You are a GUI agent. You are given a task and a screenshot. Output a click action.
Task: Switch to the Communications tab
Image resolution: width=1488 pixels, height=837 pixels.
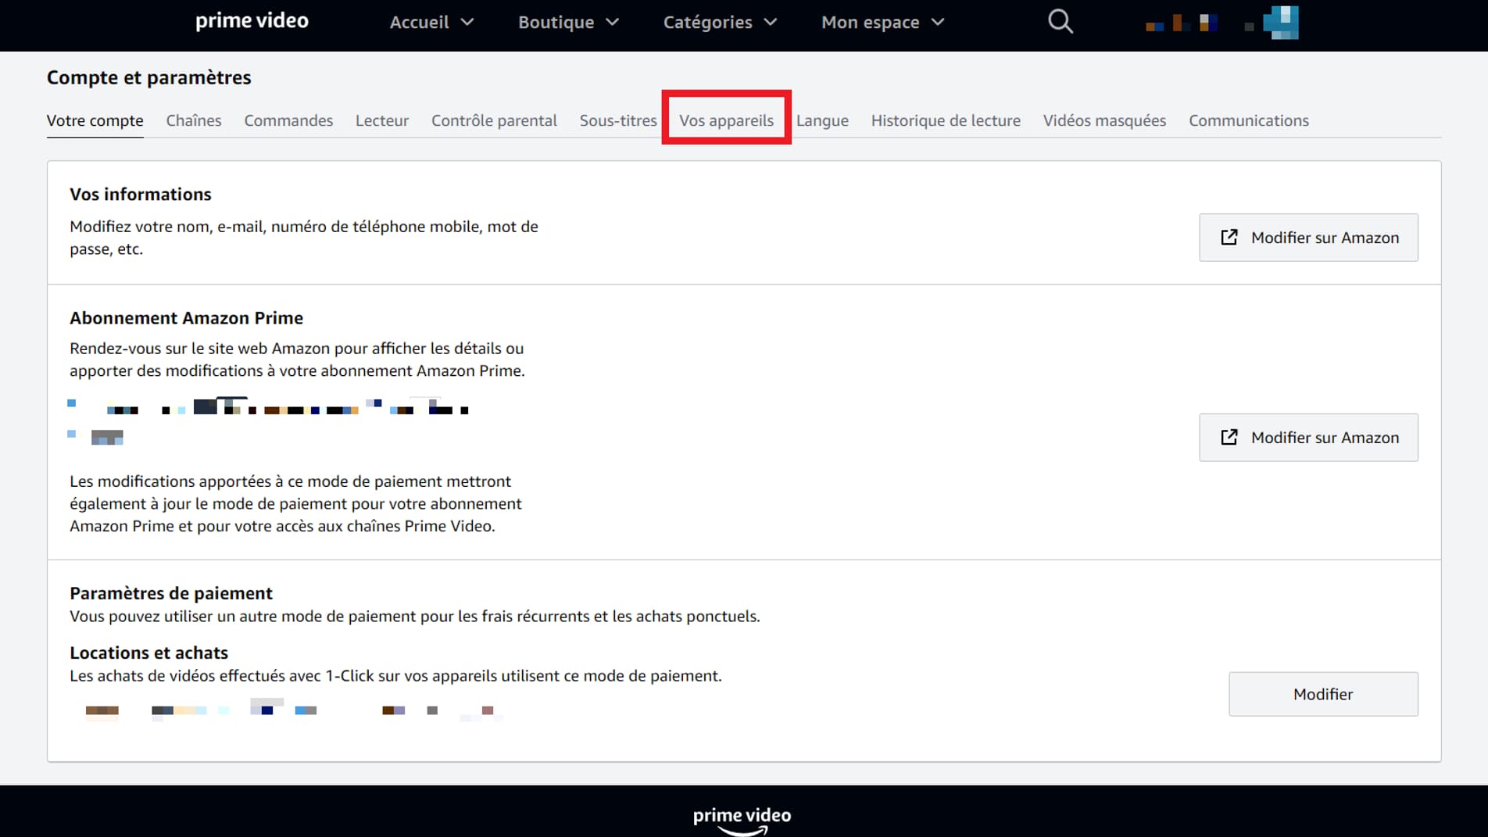pyautogui.click(x=1248, y=120)
